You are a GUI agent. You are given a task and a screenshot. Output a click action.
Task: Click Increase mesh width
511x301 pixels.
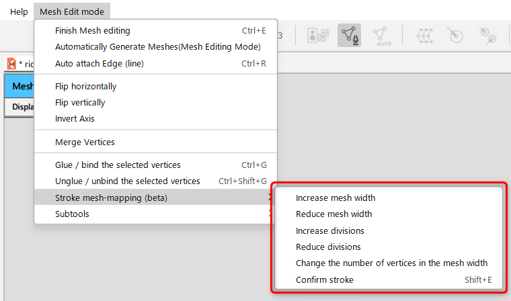[x=336, y=198]
